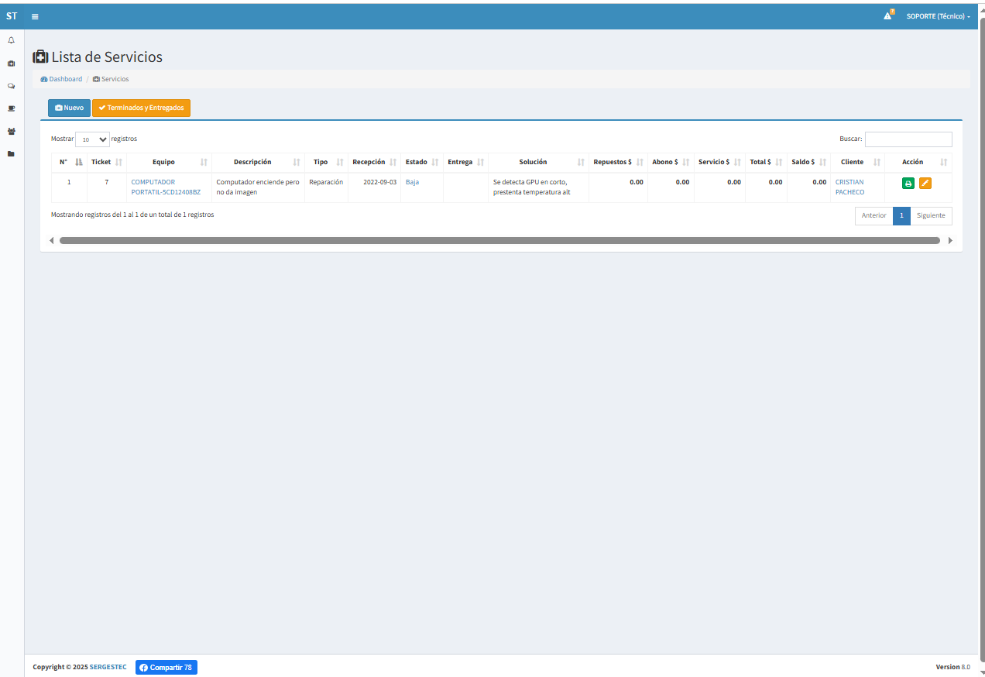Click the coffee cup sidebar icon

click(11, 108)
